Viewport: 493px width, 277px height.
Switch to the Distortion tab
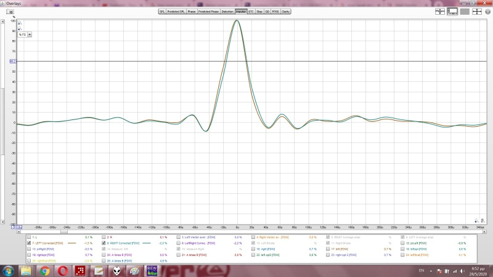click(227, 11)
